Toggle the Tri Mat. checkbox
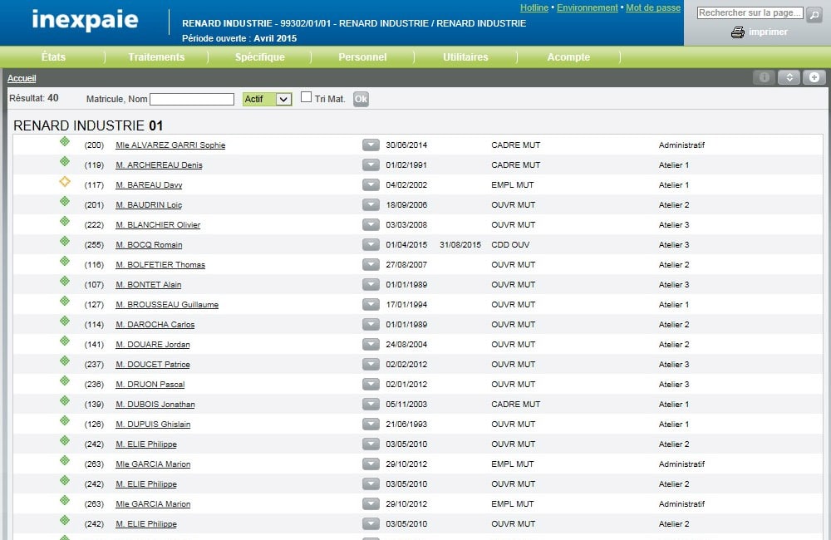This screenshot has width=831, height=540. point(306,97)
